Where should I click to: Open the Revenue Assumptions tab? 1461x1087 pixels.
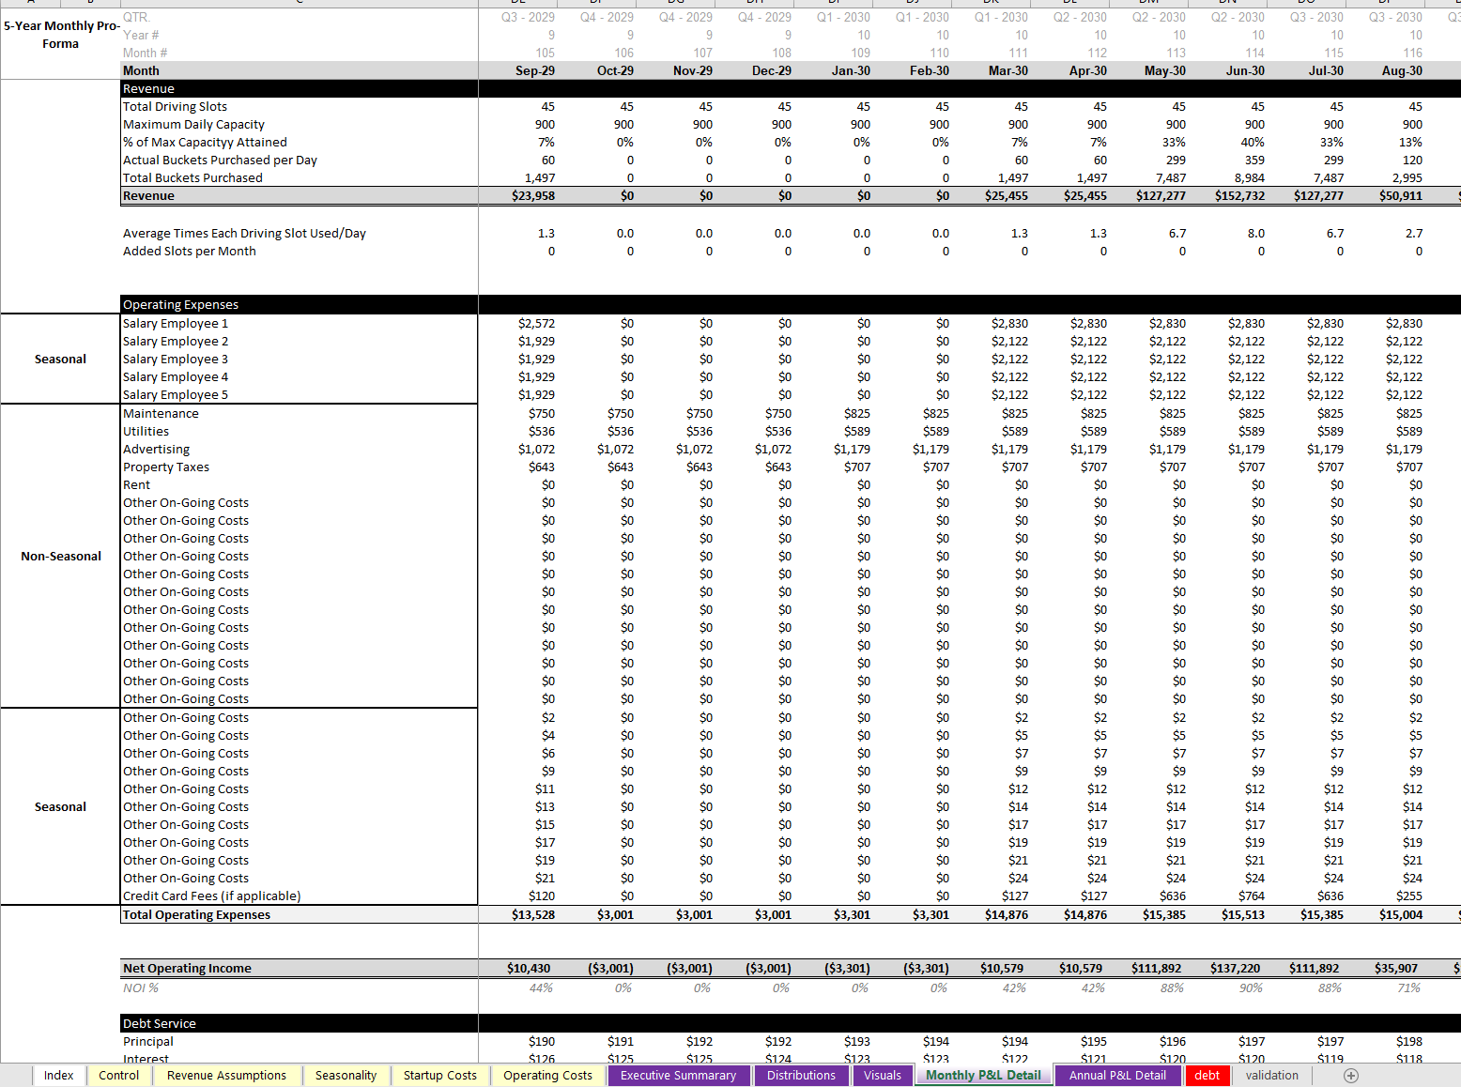click(227, 1076)
